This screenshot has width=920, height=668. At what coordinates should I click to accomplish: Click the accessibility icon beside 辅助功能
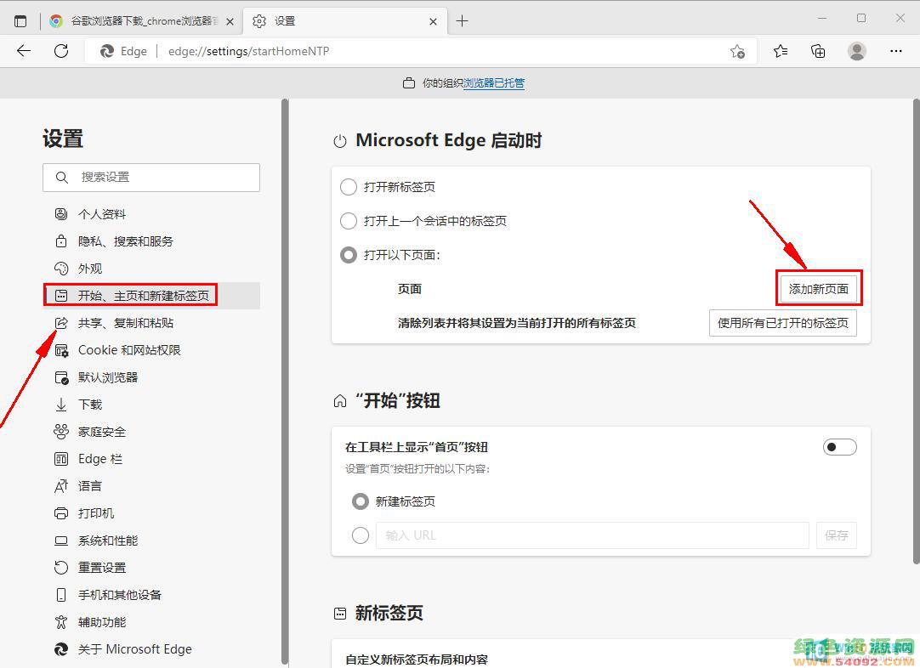point(61,621)
